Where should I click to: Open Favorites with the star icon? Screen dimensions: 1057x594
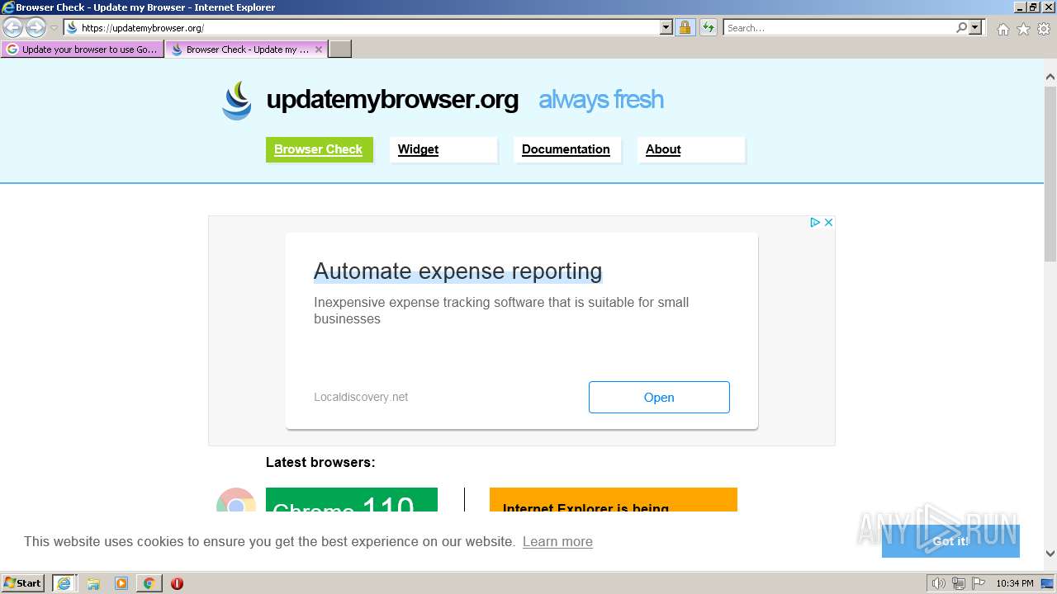coord(1023,29)
